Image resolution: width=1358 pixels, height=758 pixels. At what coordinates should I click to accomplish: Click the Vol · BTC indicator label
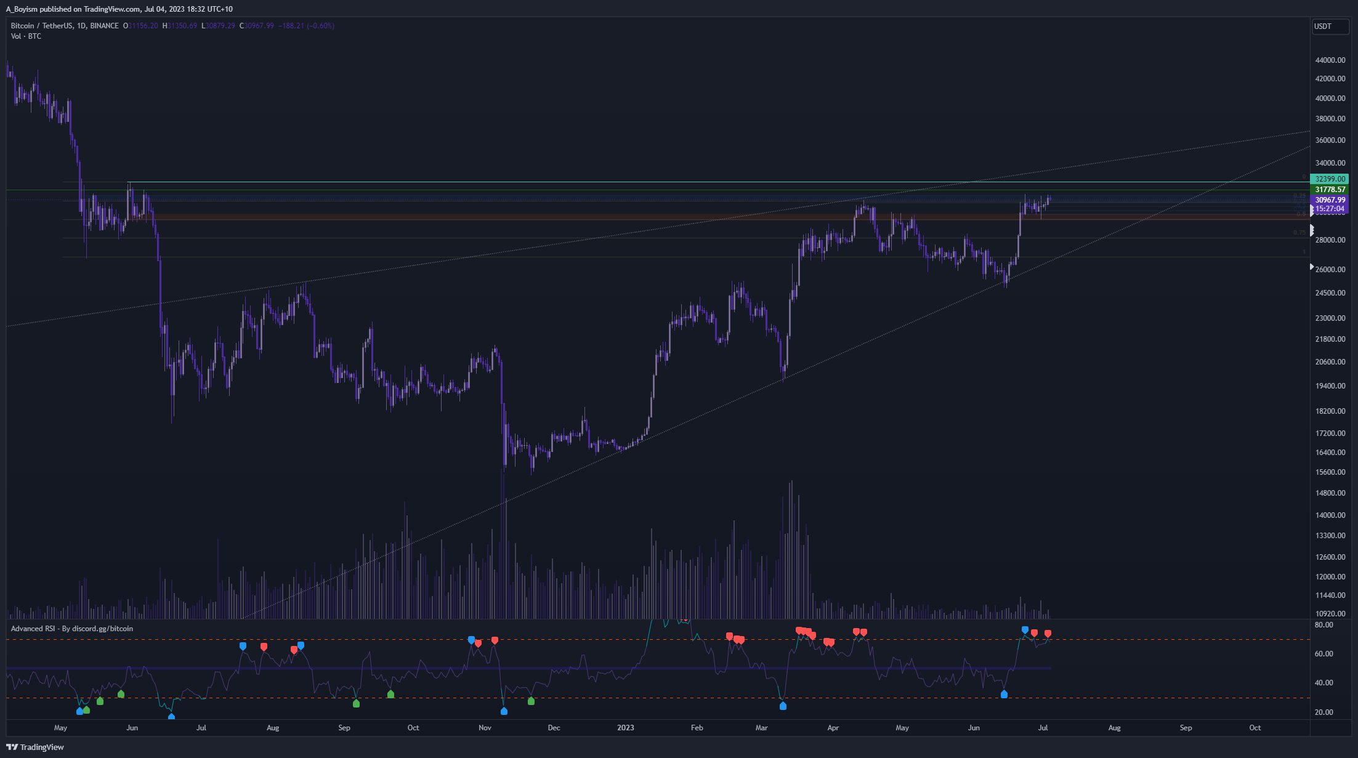26,36
